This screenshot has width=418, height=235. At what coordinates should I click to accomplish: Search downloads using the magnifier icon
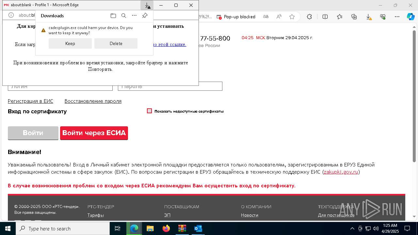124,16
